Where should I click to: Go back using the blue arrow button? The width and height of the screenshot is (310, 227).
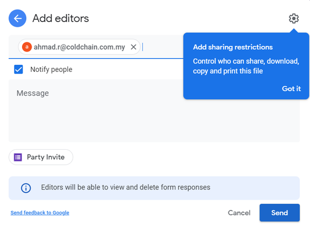click(x=17, y=18)
